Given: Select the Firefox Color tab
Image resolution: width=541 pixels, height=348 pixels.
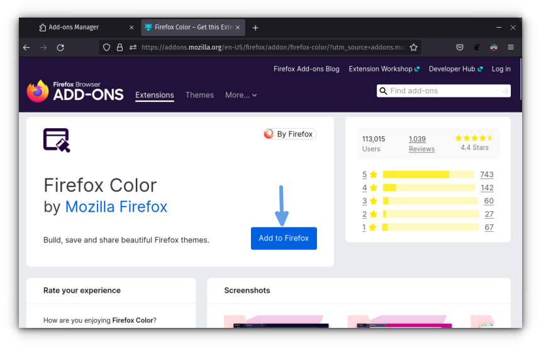Looking at the screenshot, I should click(x=193, y=27).
